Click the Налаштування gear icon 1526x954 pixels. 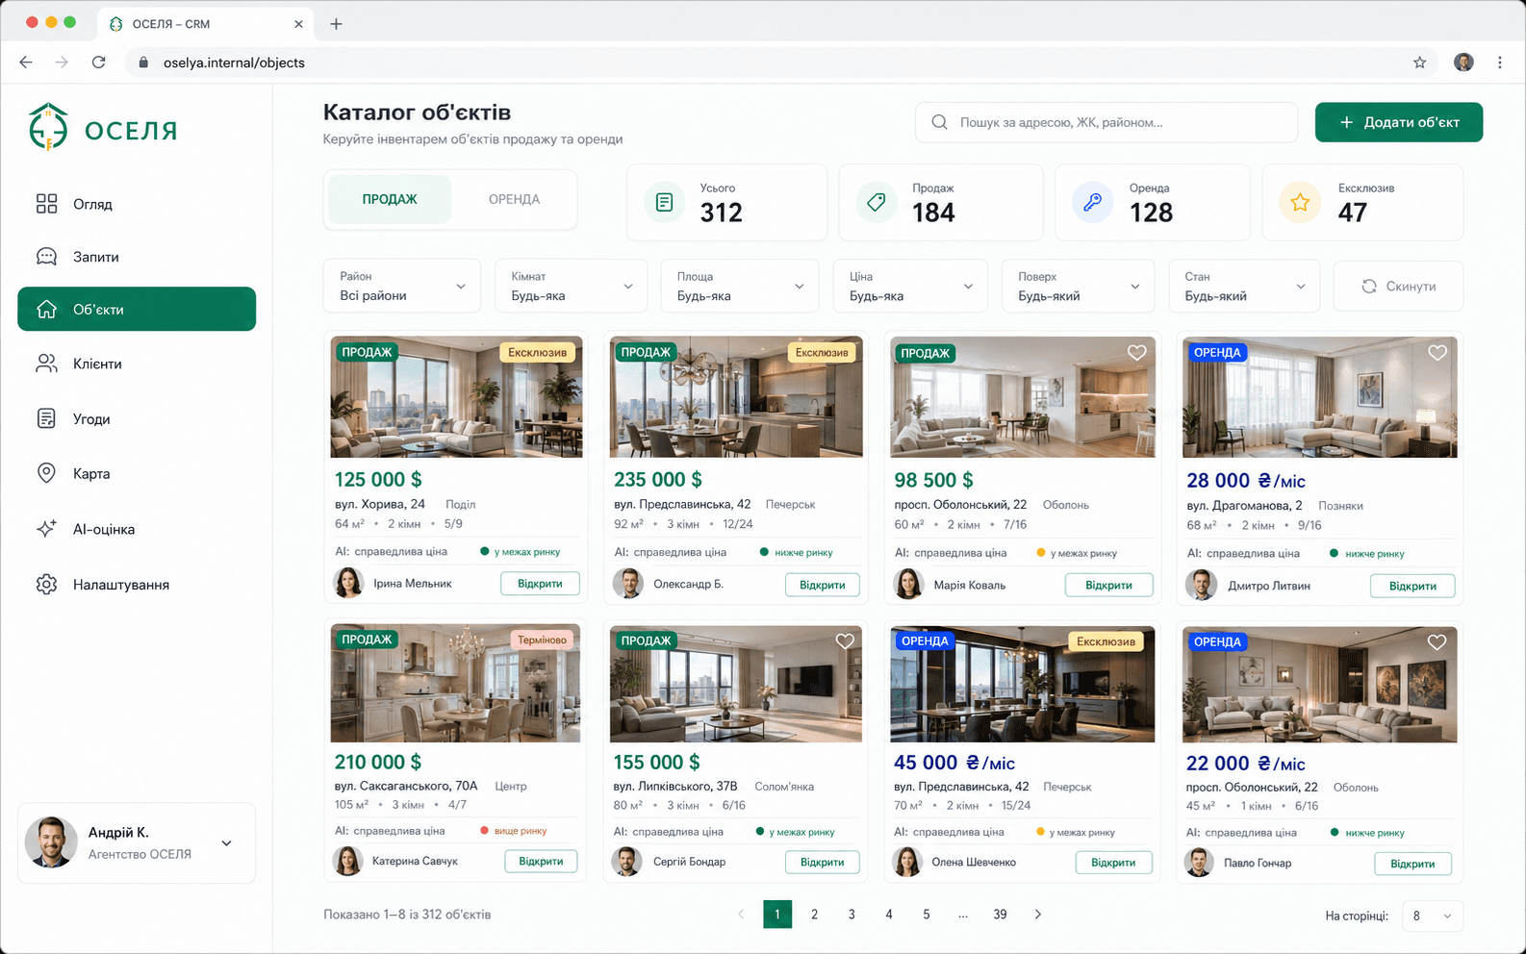pyautogui.click(x=46, y=584)
